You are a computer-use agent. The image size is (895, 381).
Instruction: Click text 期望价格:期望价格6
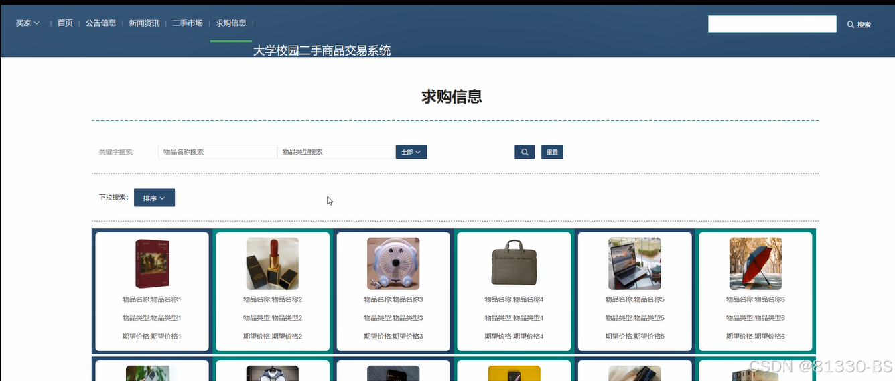(756, 337)
